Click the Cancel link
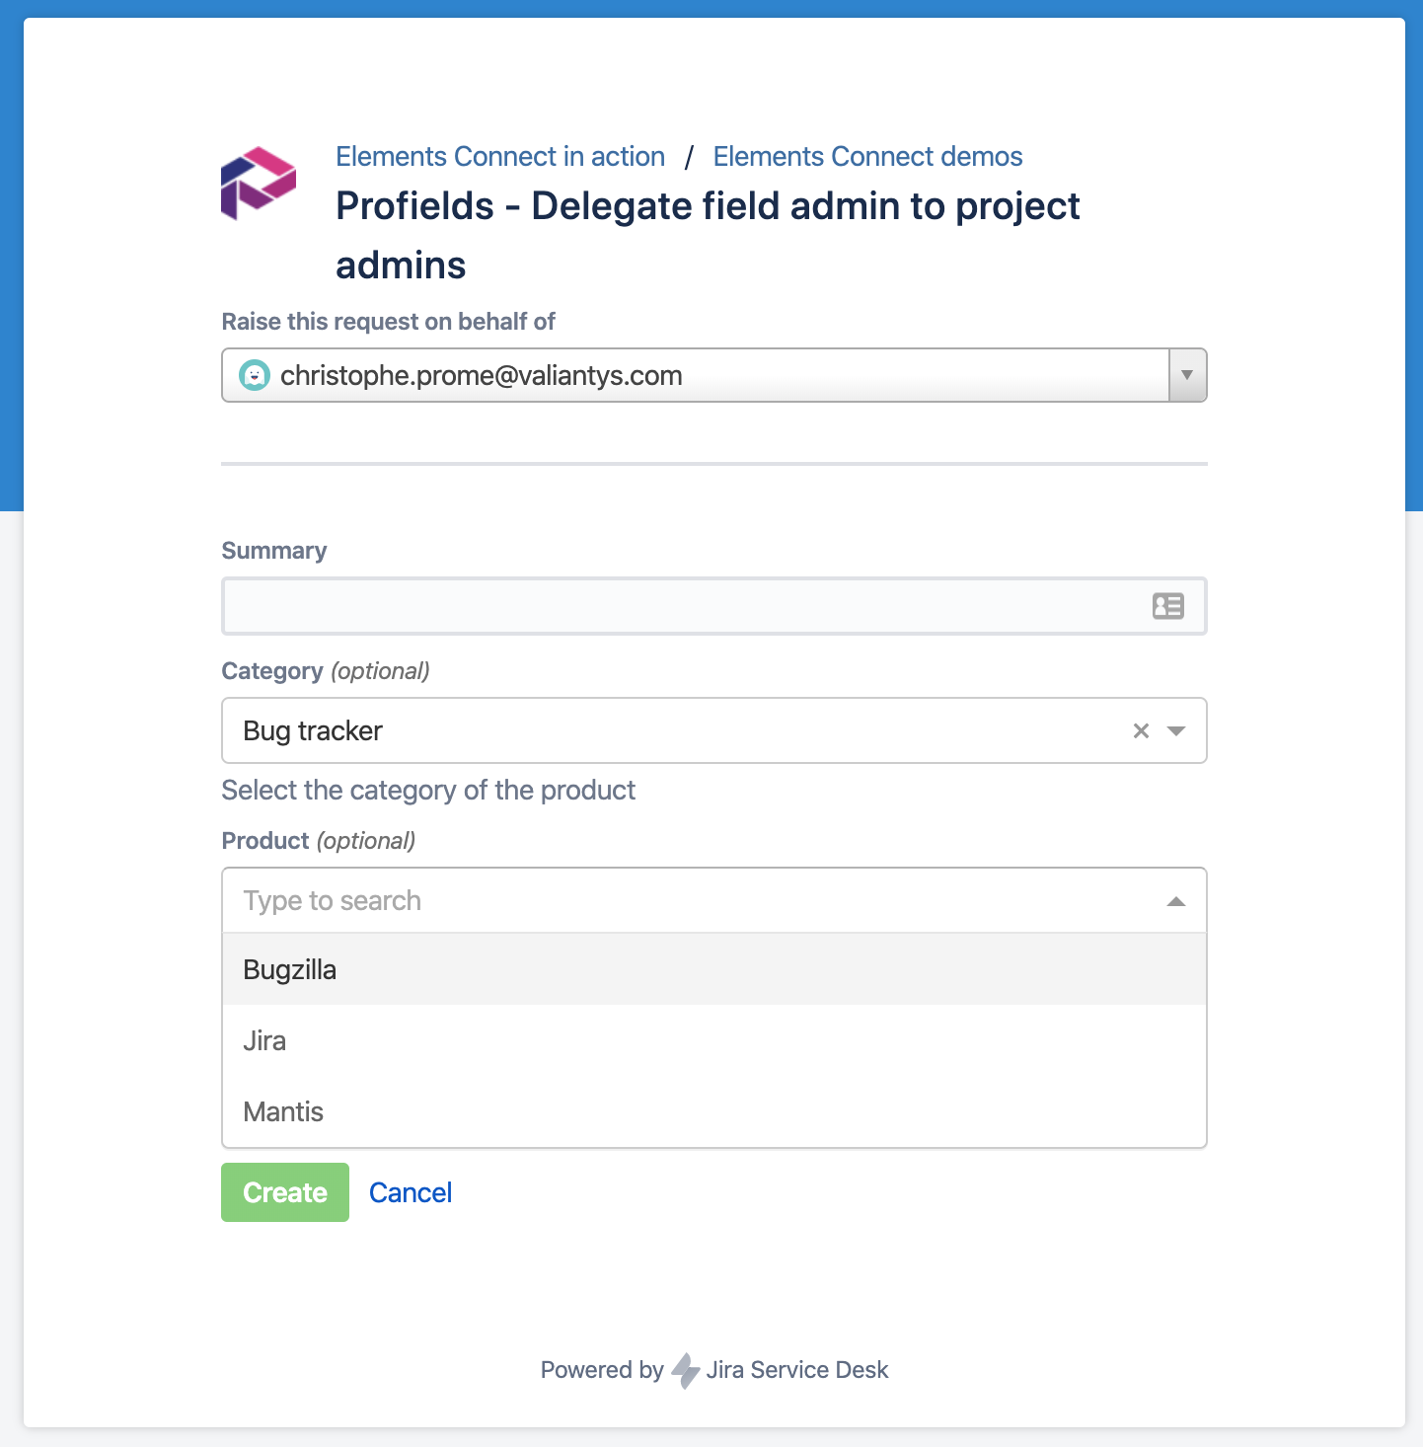Image resolution: width=1423 pixels, height=1447 pixels. pyautogui.click(x=411, y=1192)
